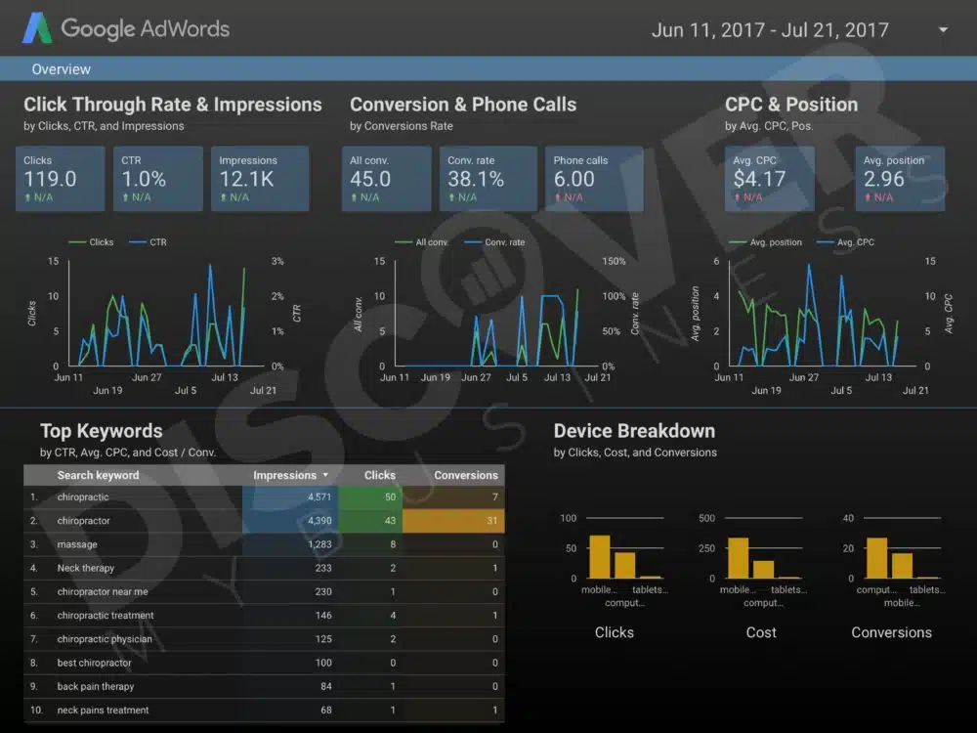The image size is (977, 733).
Task: Select the "massage" keyword row
Action: [264, 544]
